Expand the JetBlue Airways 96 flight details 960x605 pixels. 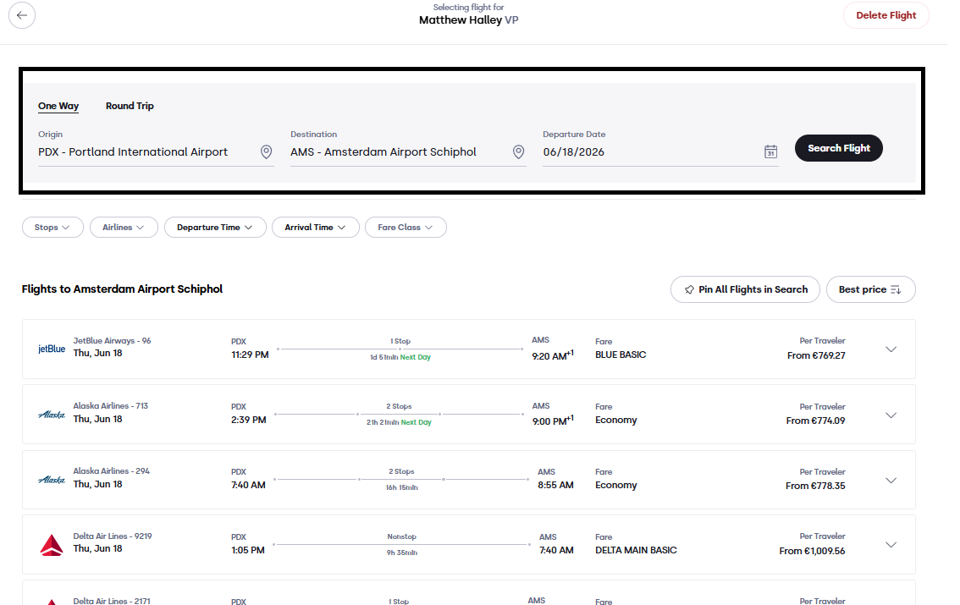coord(891,349)
